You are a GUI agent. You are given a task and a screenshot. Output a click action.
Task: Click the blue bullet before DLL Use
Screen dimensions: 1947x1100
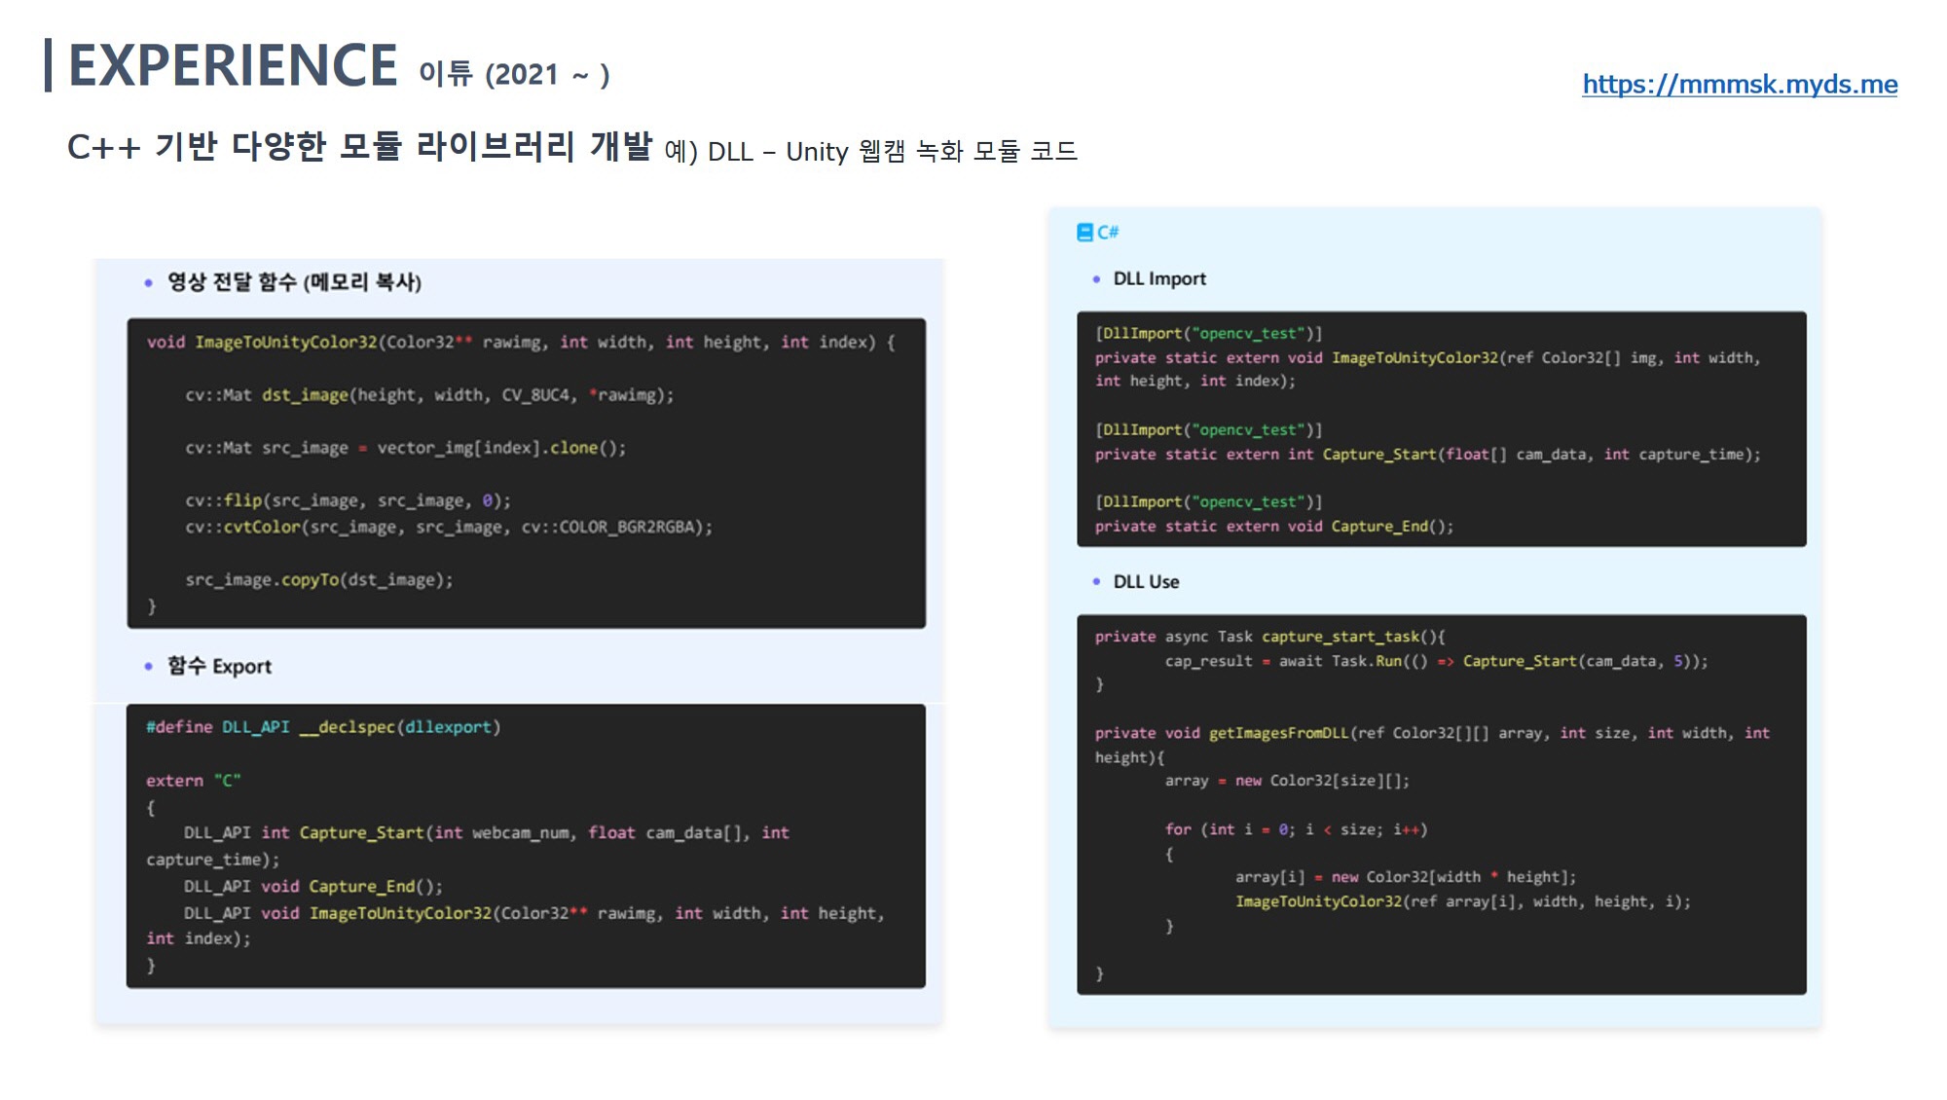1096,582
